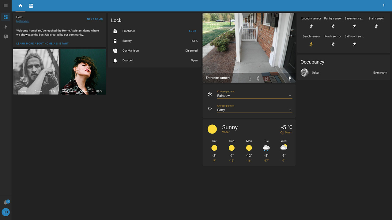Click the snowflake icon next to Choose pattern
This screenshot has width=392, height=220.
pos(210,94)
